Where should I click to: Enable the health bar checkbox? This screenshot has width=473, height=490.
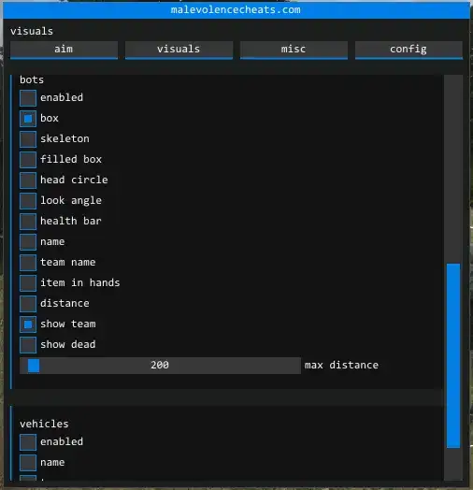pos(28,222)
